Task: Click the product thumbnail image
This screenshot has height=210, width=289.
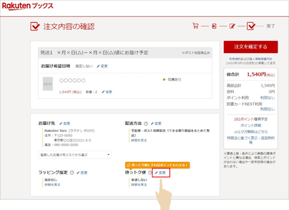Action: (x=48, y=84)
